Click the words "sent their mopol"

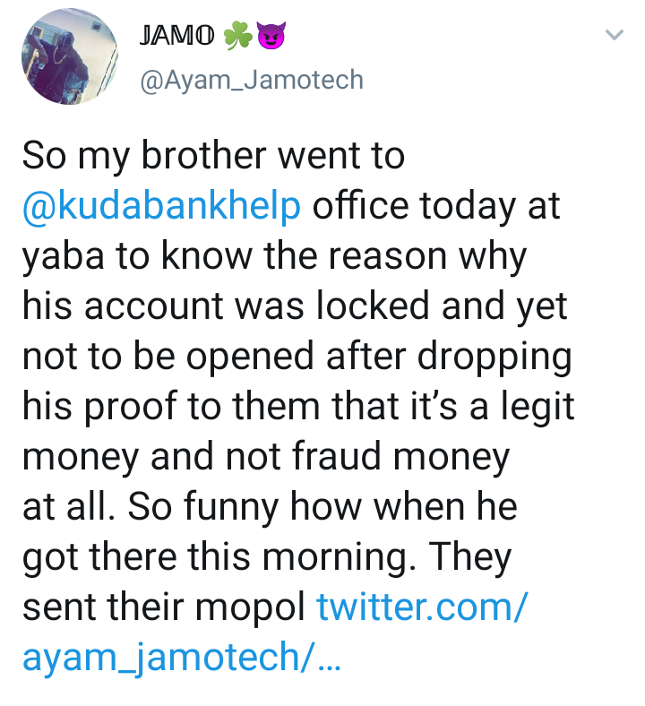pos(164,608)
